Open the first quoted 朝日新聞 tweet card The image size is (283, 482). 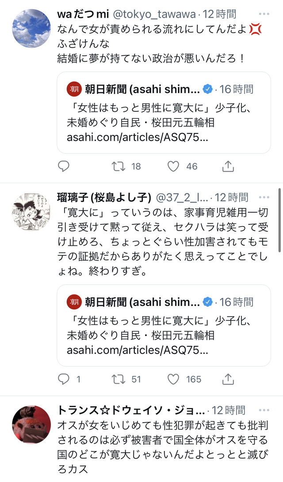coord(164,113)
